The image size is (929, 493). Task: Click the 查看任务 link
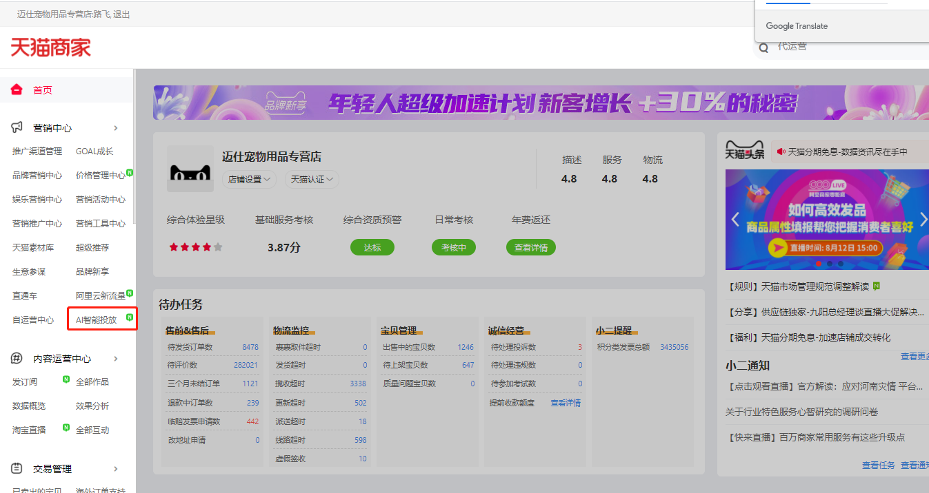click(x=879, y=465)
